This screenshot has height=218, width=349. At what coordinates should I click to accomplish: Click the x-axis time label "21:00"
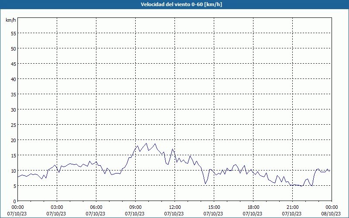[x=292, y=208]
